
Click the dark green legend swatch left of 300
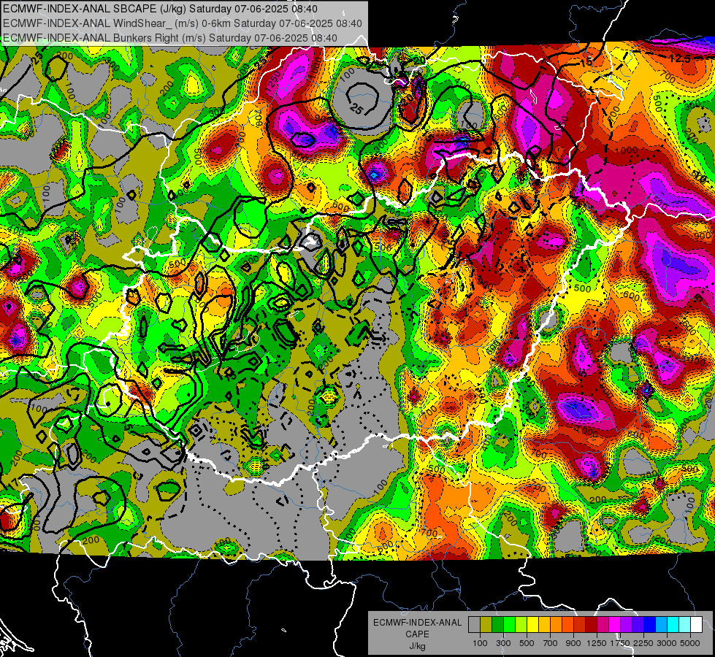click(497, 625)
